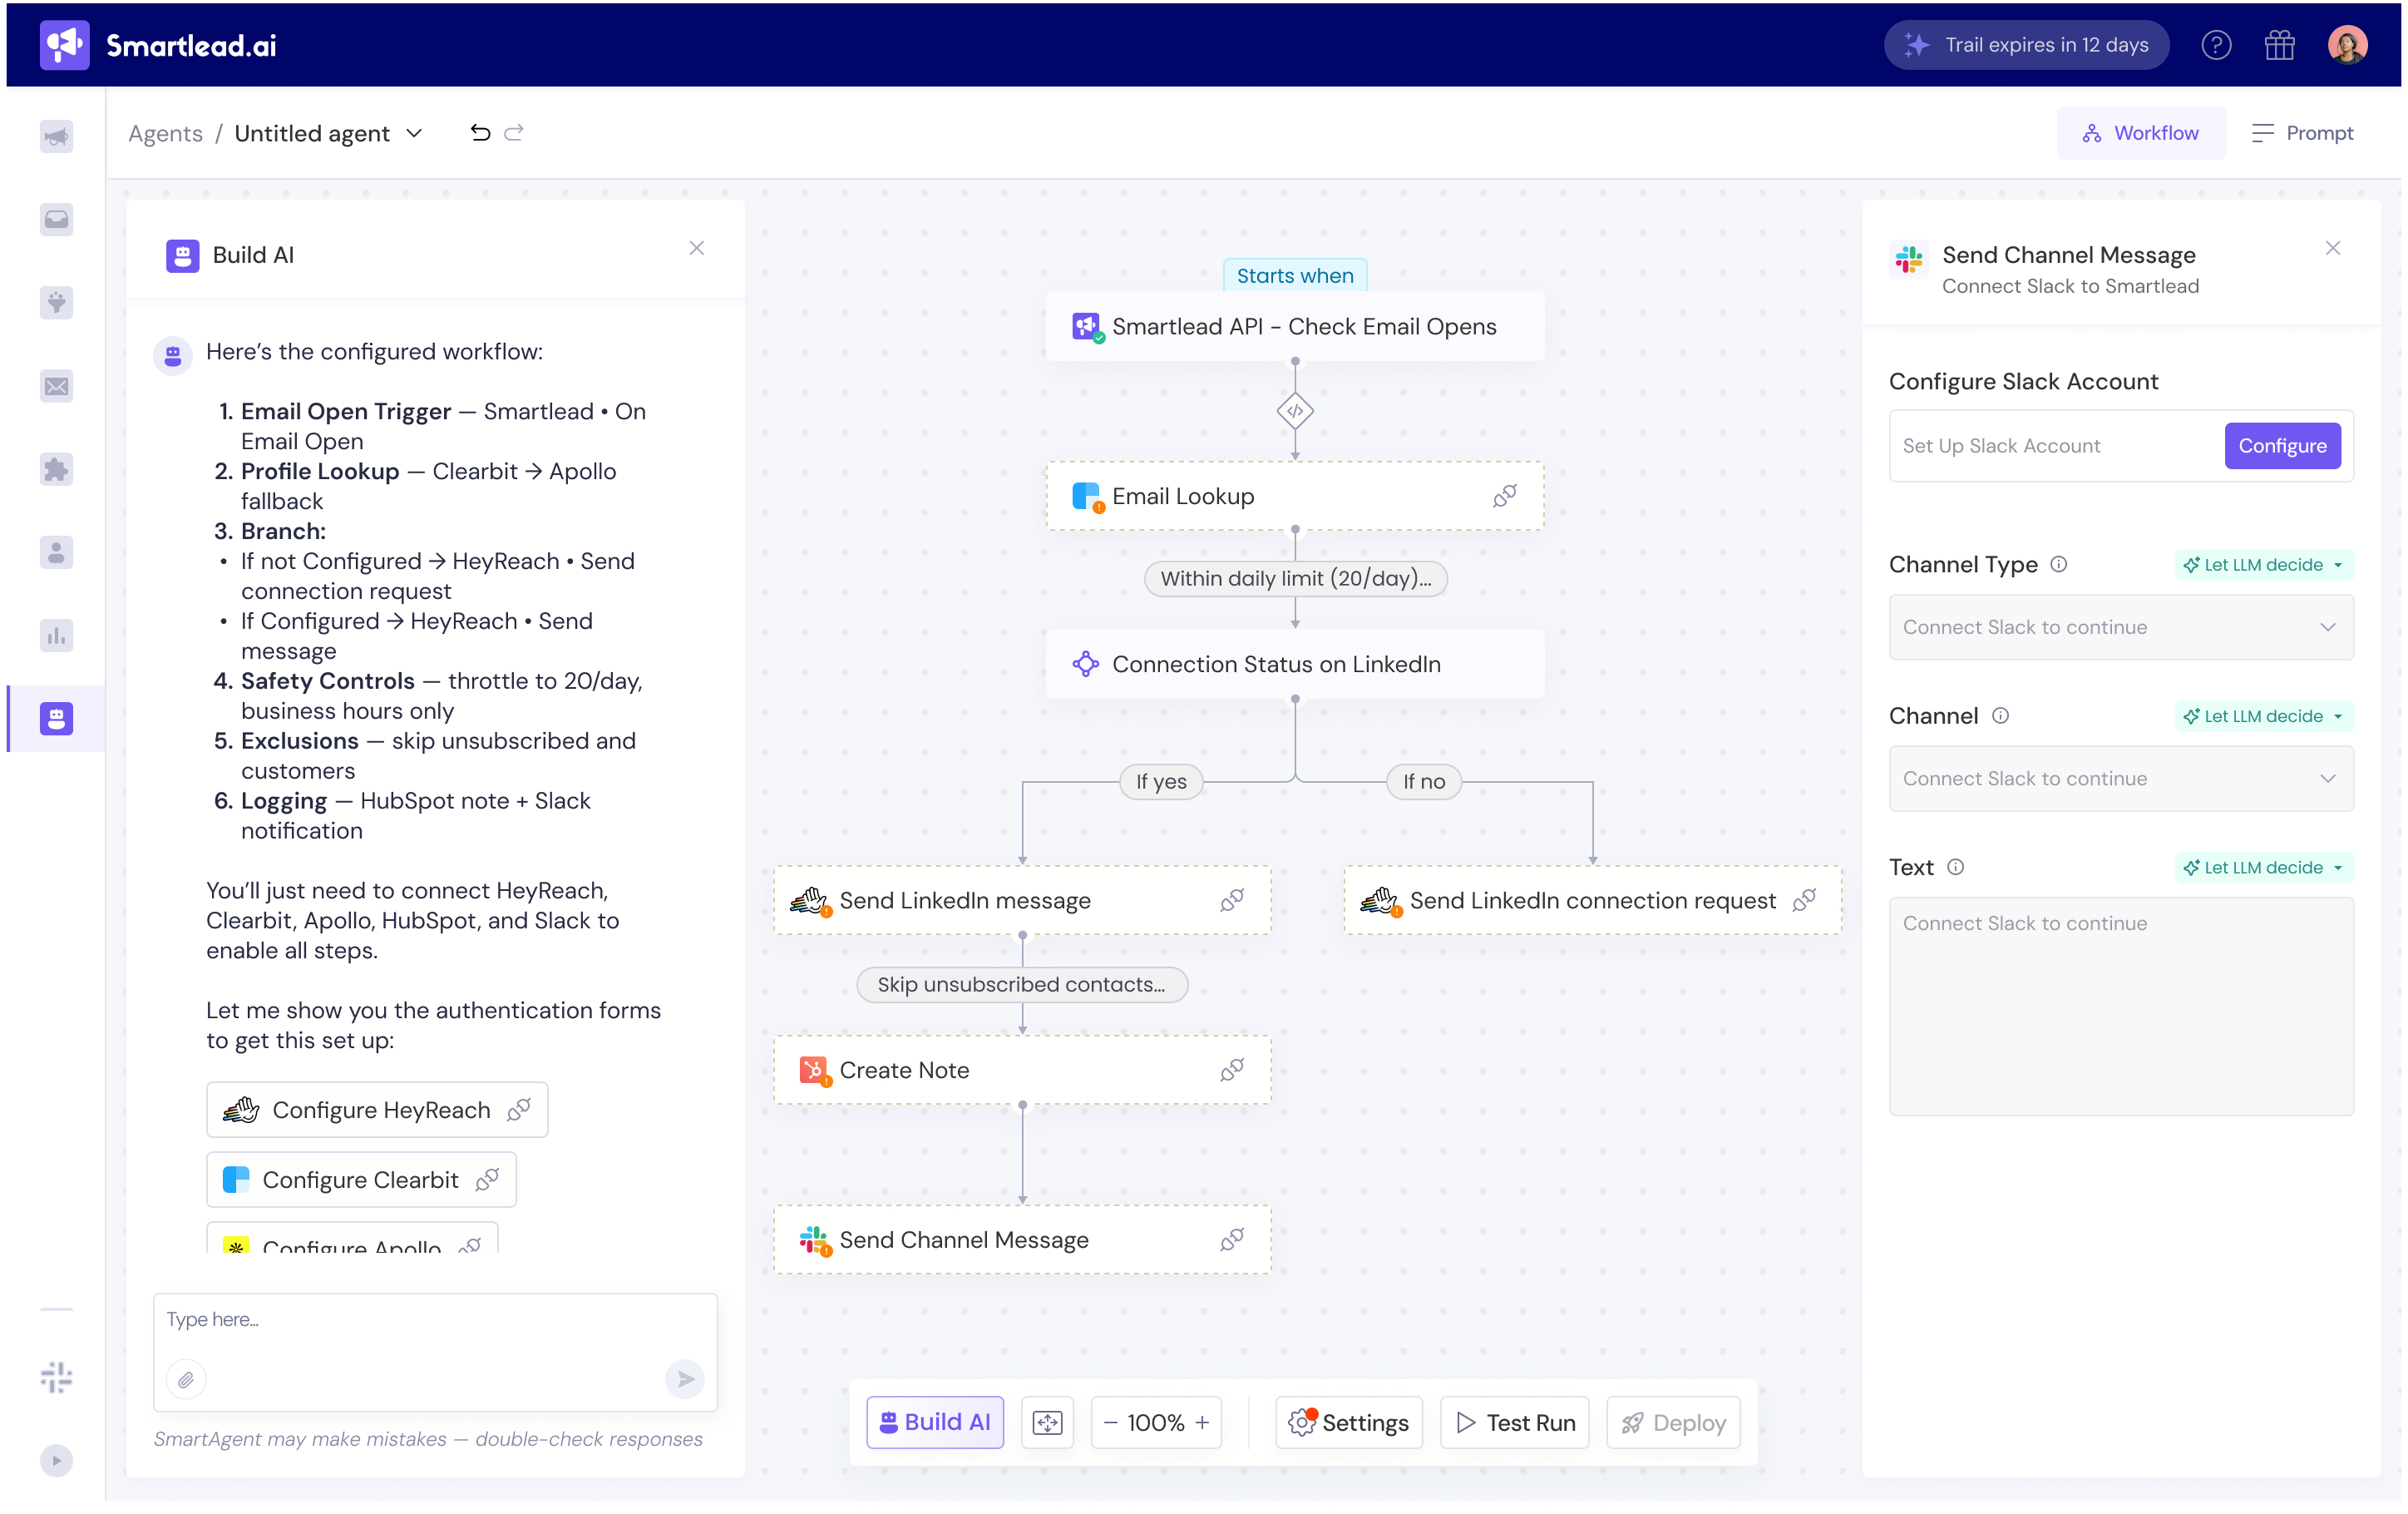Click the gift box icon
The width and height of the screenshot is (2408, 1514).
coord(2279,45)
